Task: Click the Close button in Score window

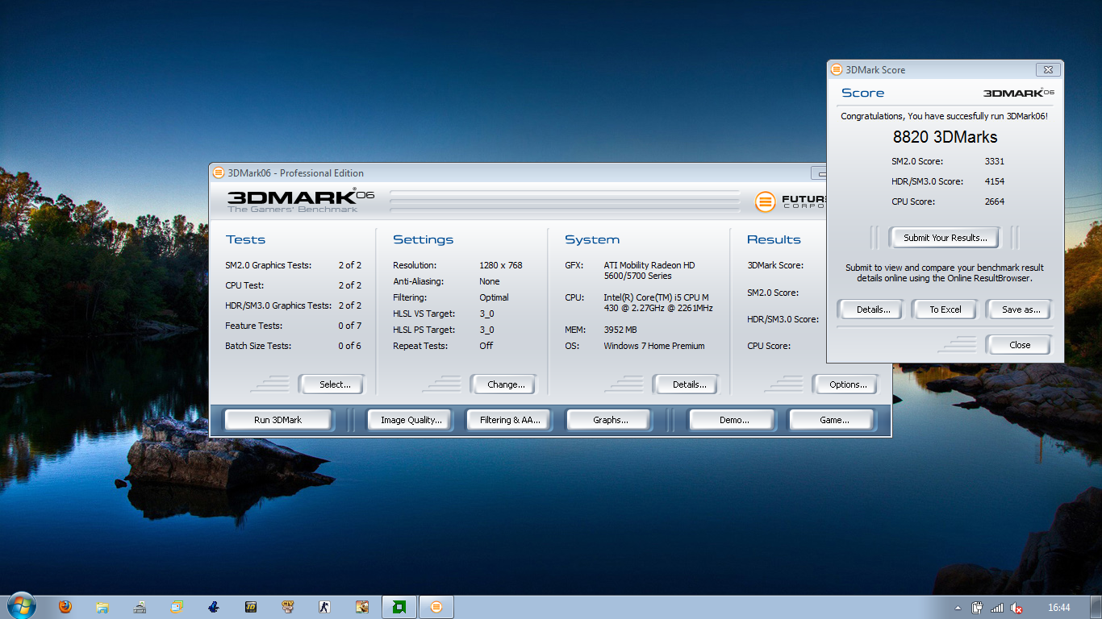Action: click(1019, 345)
